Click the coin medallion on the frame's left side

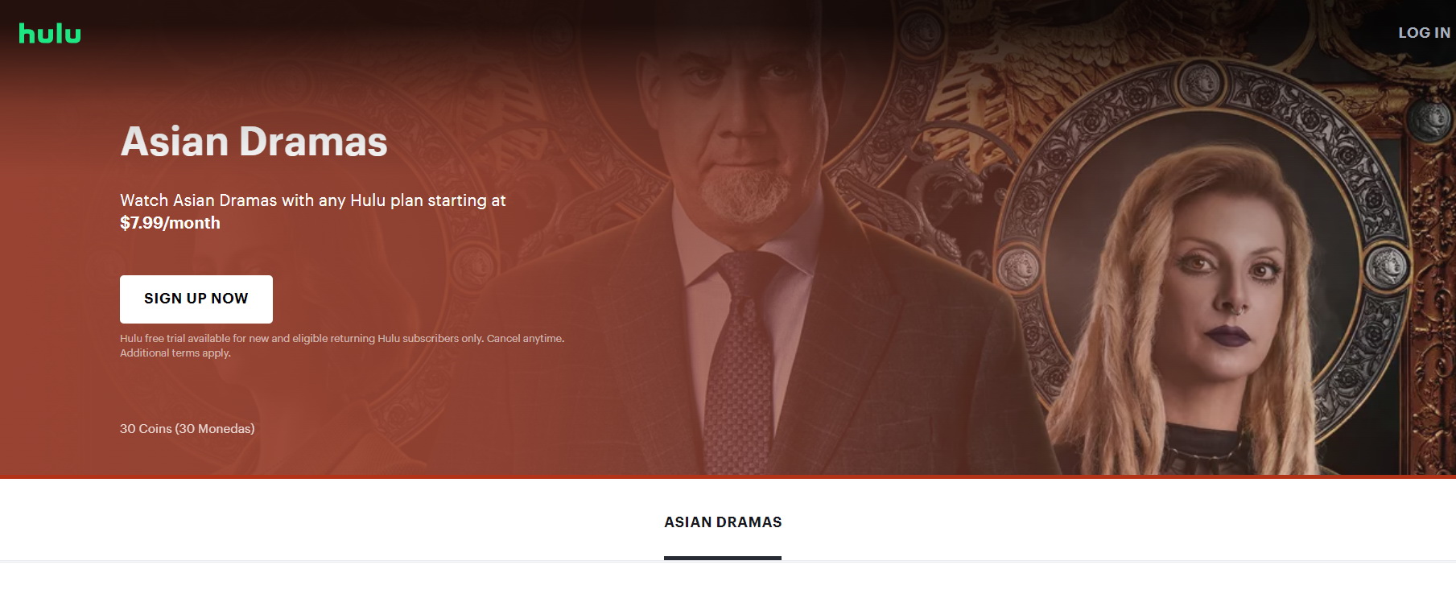(x=1017, y=266)
